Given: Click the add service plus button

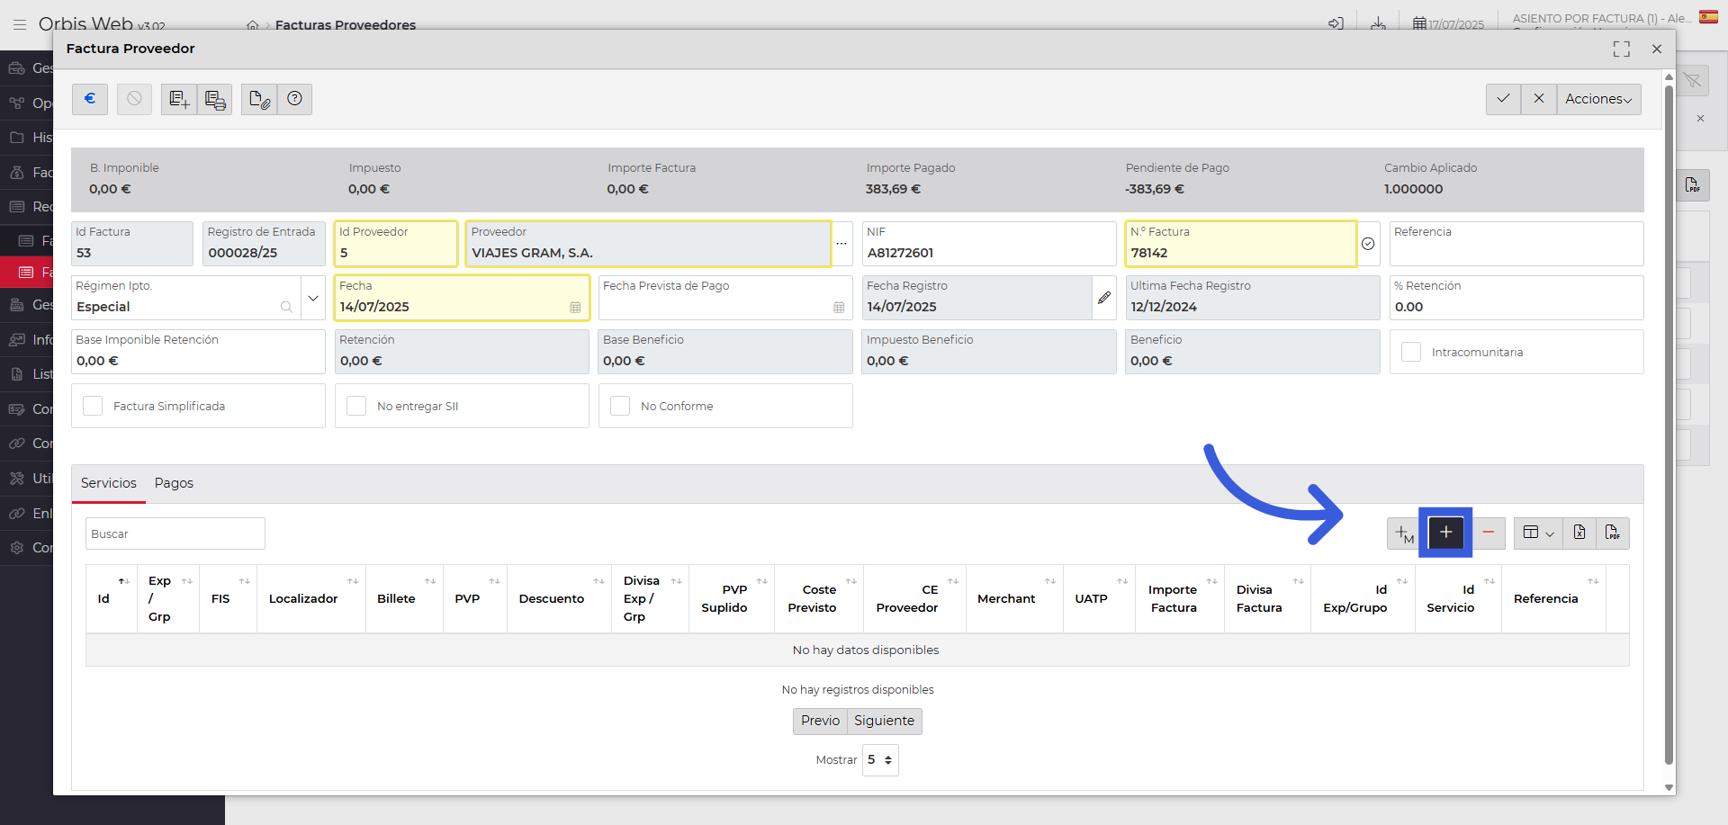Looking at the screenshot, I should 1445,533.
